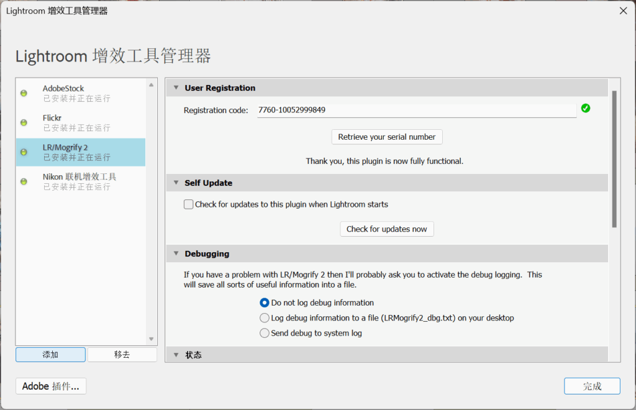636x410 pixels.
Task: Select 'Do not log debug information' option
Action: point(265,303)
